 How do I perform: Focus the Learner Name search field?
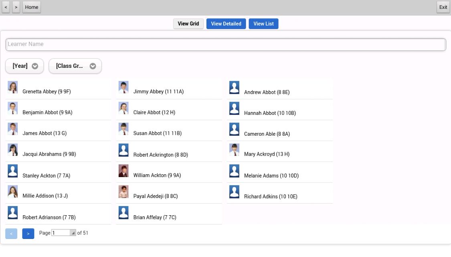[x=226, y=44]
